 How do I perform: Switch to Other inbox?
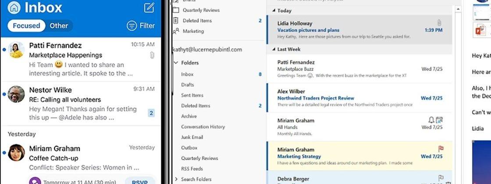tap(59, 26)
